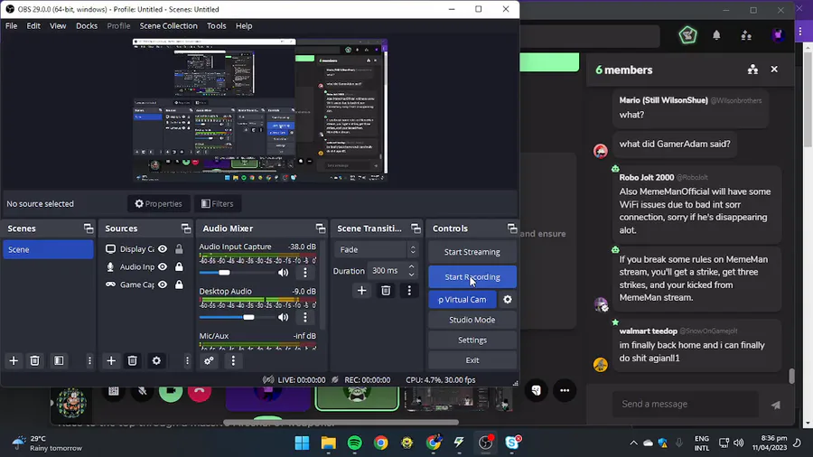Viewport: 813px width, 457px height.
Task: Pop out the Sources dock
Action: point(185,228)
